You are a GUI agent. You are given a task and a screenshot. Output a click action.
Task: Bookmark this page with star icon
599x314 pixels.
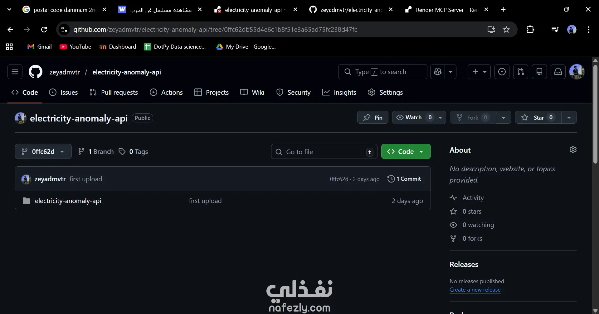[506, 30]
